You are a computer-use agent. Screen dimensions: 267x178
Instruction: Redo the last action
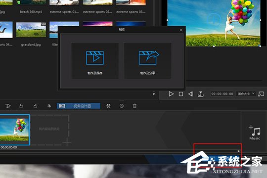point(35,106)
